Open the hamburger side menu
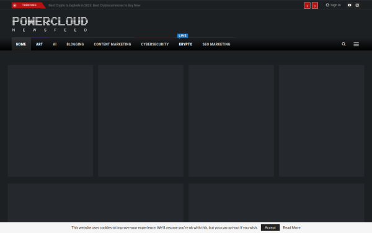The width and height of the screenshot is (372, 233). coord(356,44)
